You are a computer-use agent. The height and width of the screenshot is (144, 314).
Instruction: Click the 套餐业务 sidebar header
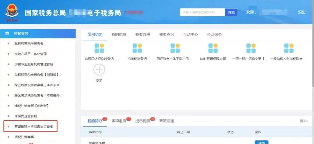tap(38, 34)
